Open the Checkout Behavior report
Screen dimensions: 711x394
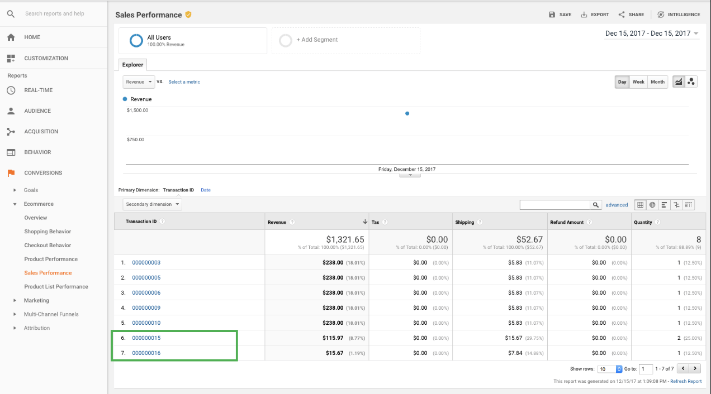pyautogui.click(x=48, y=246)
